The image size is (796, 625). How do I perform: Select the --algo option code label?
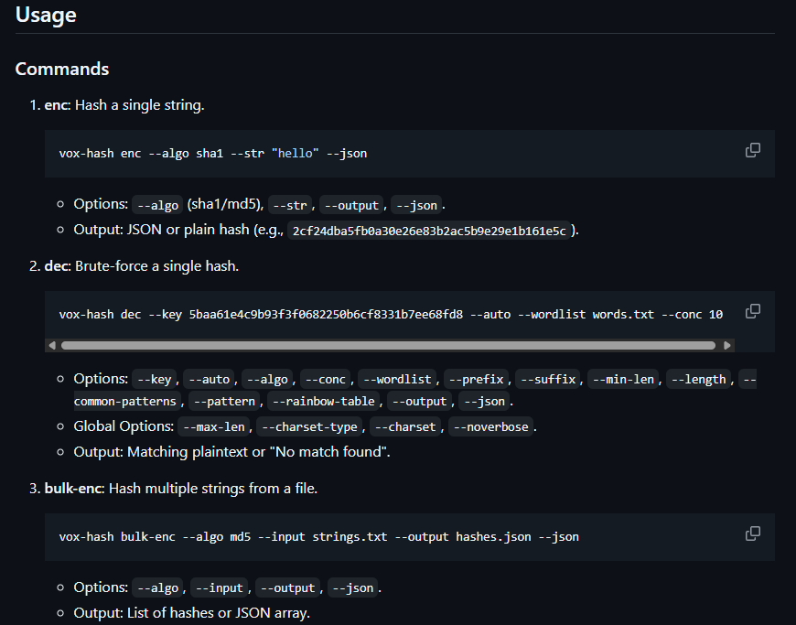point(157,205)
